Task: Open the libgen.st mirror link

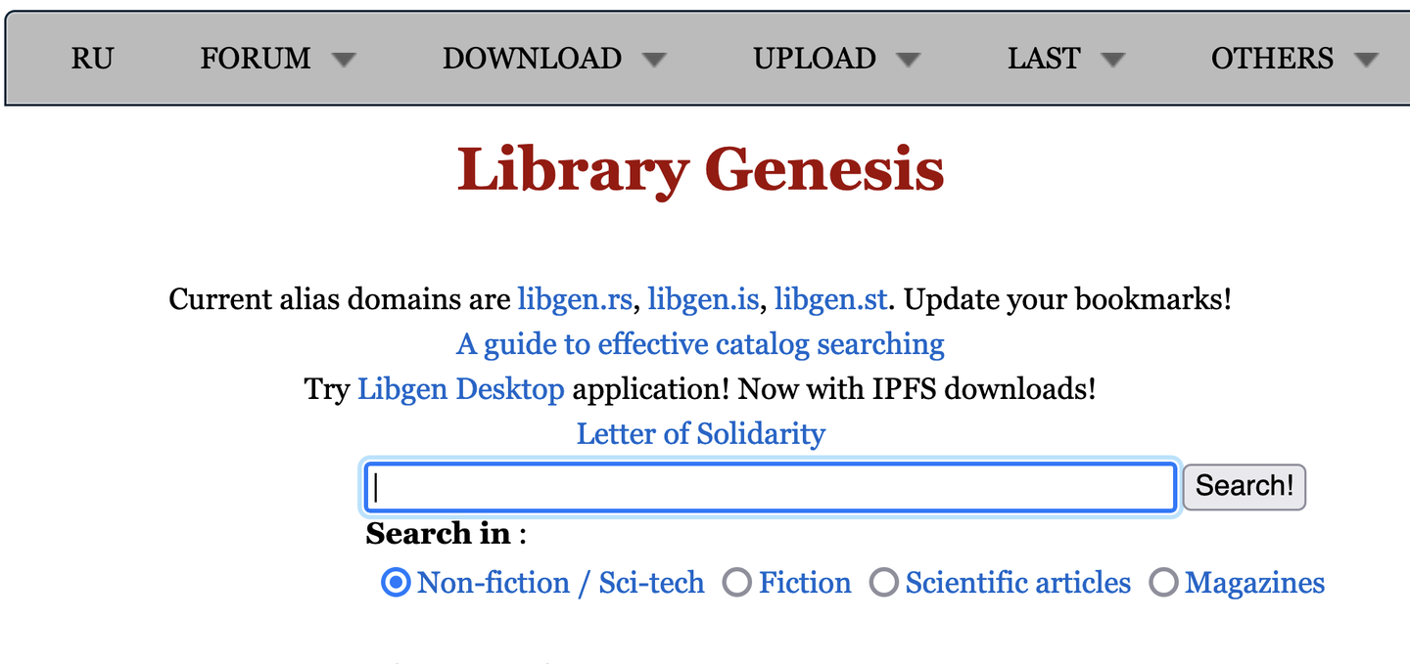Action: pos(831,299)
